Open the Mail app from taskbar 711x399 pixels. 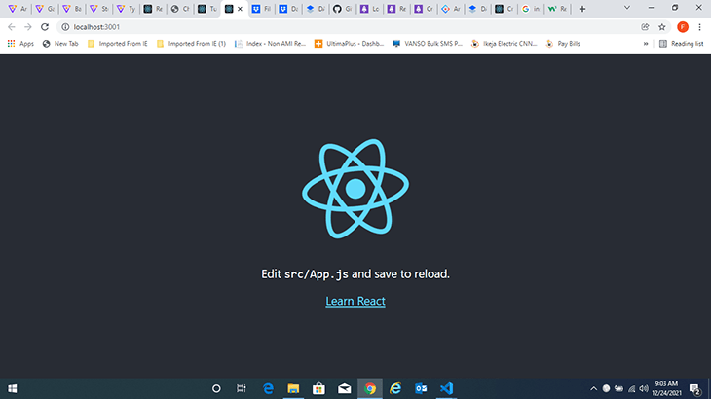344,388
